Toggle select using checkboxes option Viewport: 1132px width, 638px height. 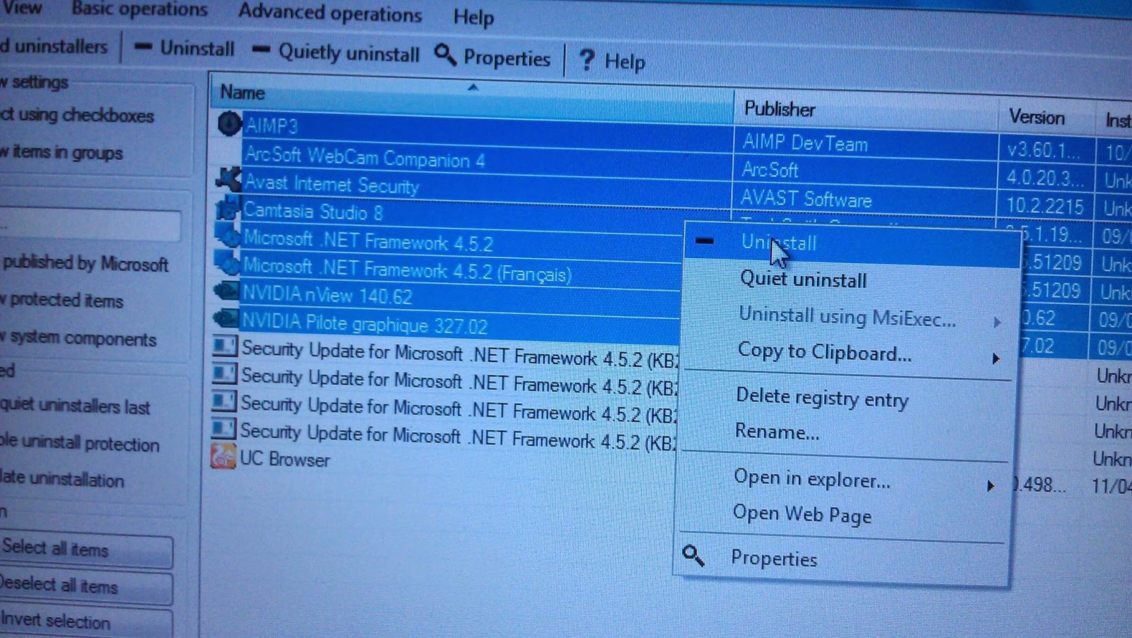click(76, 115)
